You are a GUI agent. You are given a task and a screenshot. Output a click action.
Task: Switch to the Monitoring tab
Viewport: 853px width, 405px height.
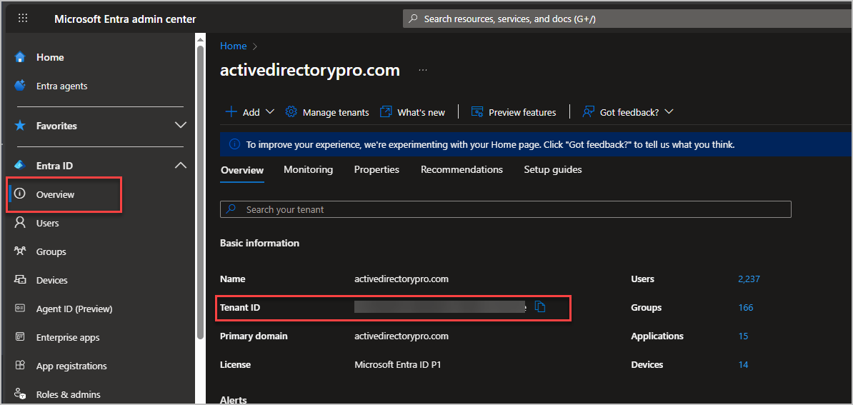[309, 170]
